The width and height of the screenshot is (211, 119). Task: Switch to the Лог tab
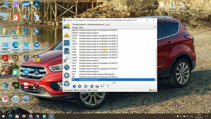(107, 24)
